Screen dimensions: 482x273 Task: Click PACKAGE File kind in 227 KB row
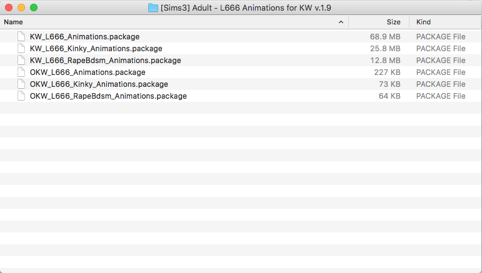(441, 72)
